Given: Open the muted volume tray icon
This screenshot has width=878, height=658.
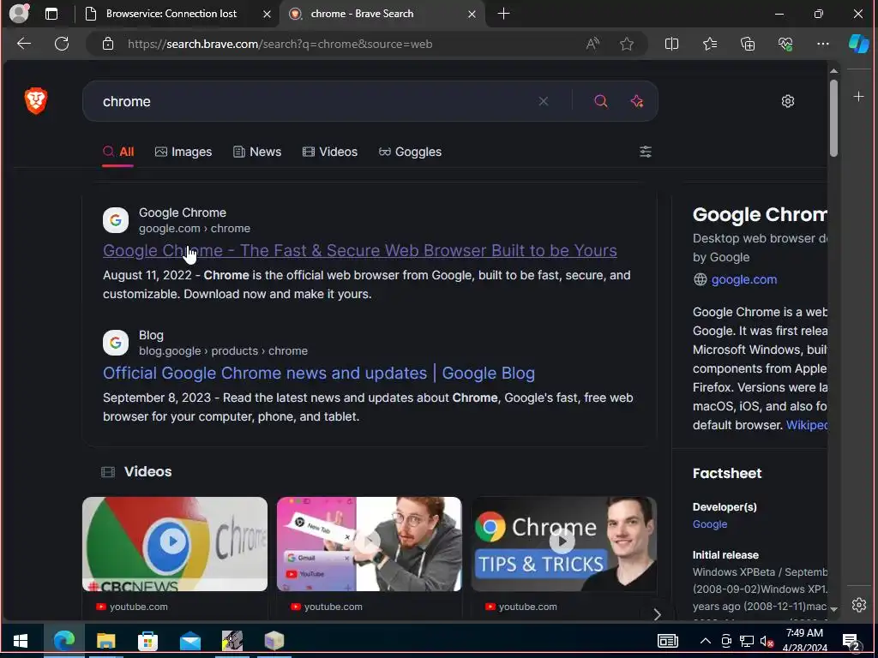Looking at the screenshot, I should coord(767,641).
